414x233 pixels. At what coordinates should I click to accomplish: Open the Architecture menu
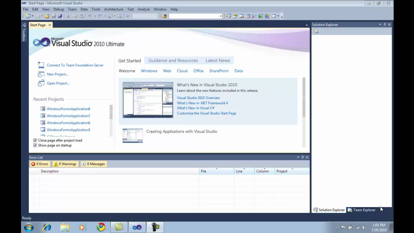point(114,9)
